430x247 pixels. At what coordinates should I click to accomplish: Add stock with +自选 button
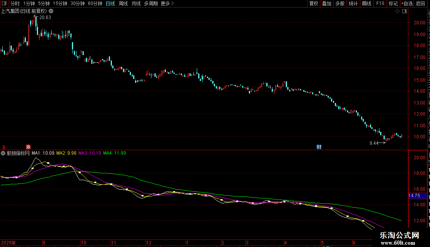click(x=407, y=3)
